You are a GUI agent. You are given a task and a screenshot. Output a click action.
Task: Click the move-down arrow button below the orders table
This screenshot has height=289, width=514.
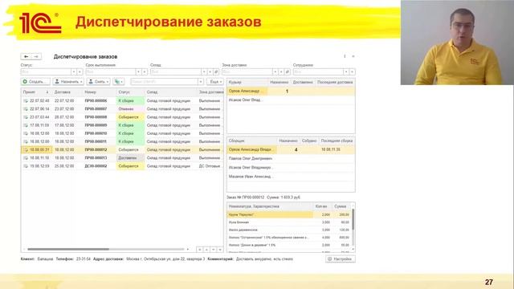pyautogui.click(x=214, y=250)
